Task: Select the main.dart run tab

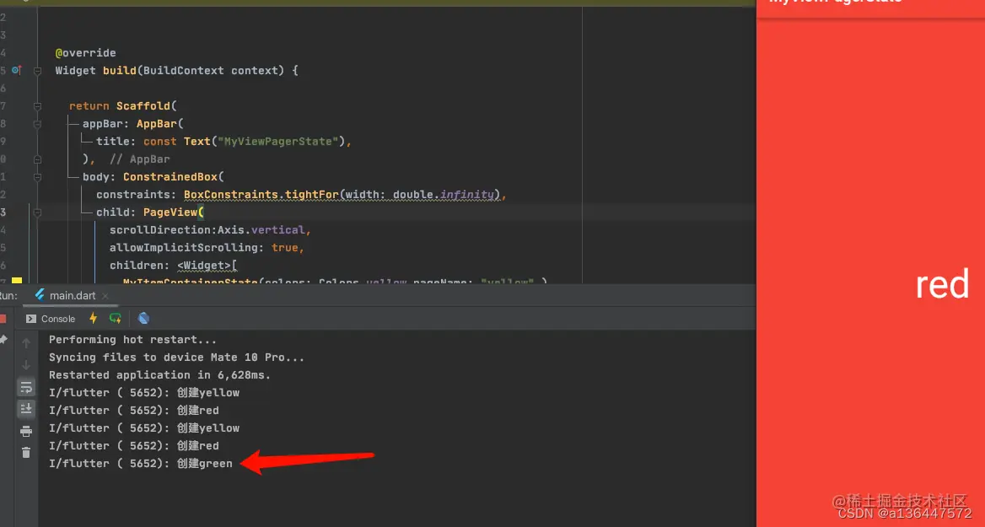Action: pos(65,295)
